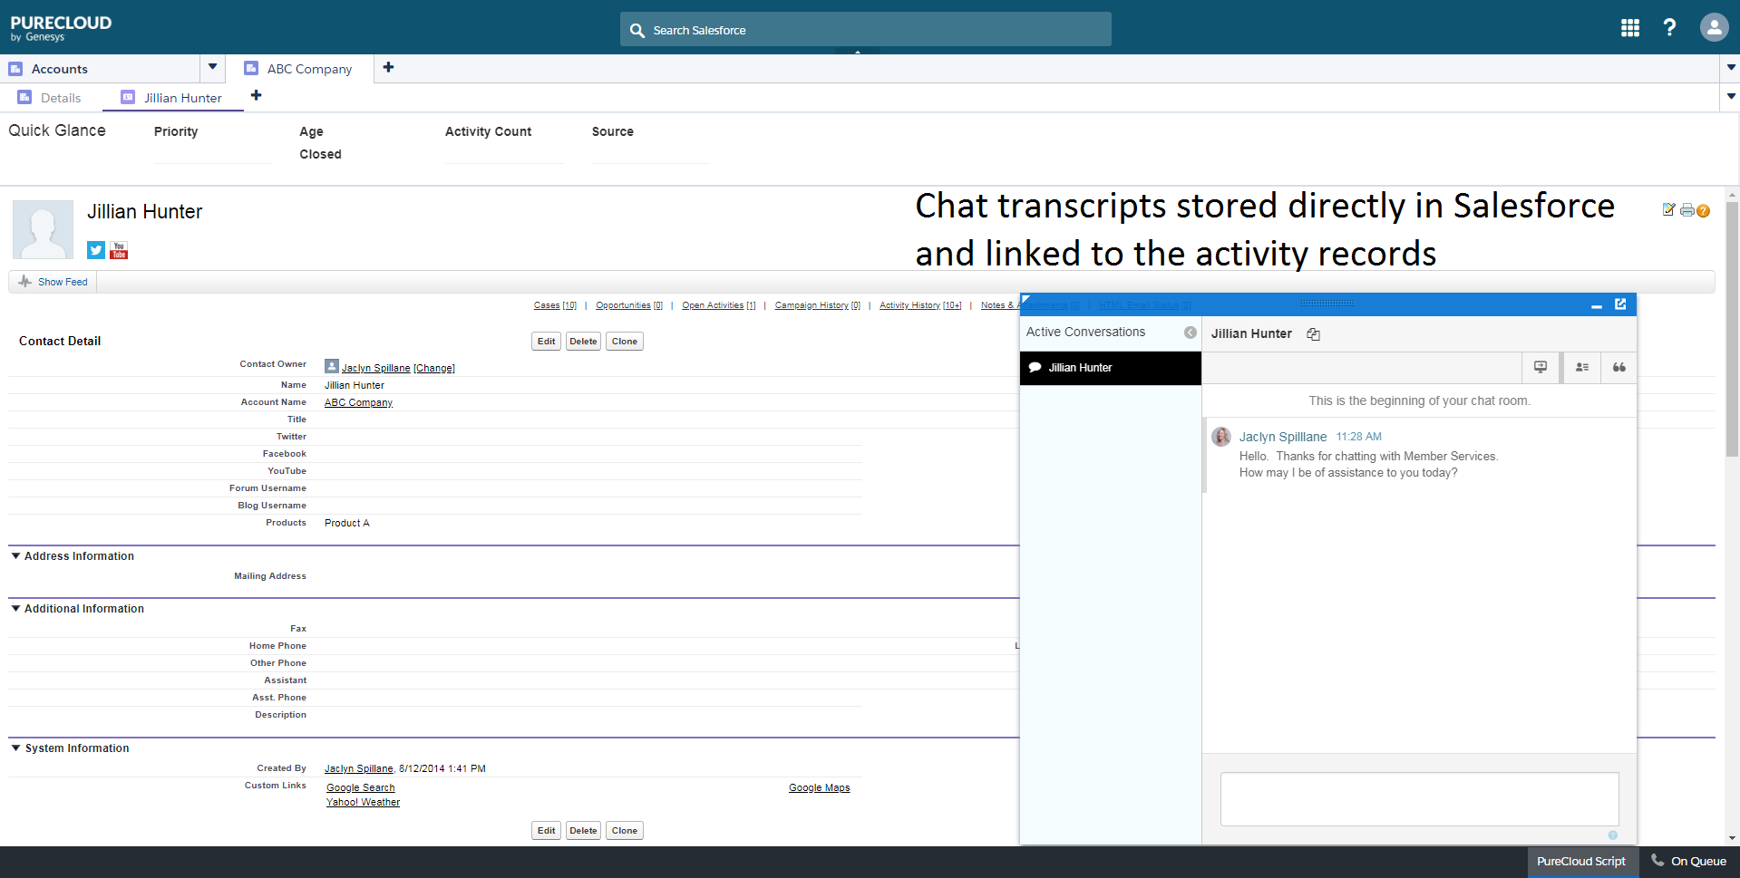Click Jaclyn Spilllane's name in chat

1283,437
